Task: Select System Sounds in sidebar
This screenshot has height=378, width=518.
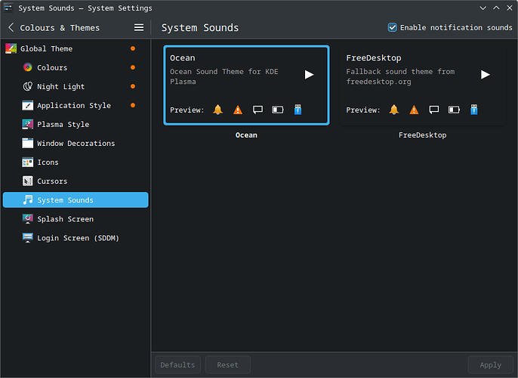Action: click(76, 200)
